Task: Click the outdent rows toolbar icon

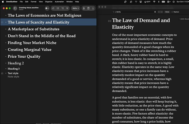Action: 62,8
